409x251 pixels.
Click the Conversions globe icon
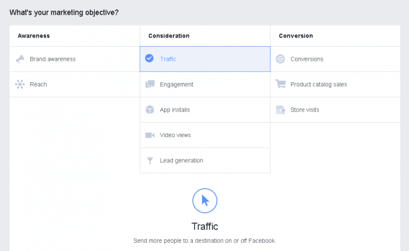(280, 59)
